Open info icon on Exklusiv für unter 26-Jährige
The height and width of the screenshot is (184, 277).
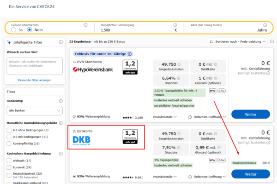point(130,54)
